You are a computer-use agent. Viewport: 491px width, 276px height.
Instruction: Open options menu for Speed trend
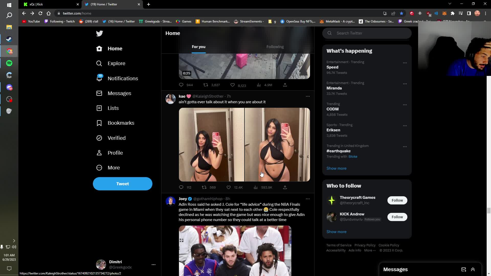[405, 63]
